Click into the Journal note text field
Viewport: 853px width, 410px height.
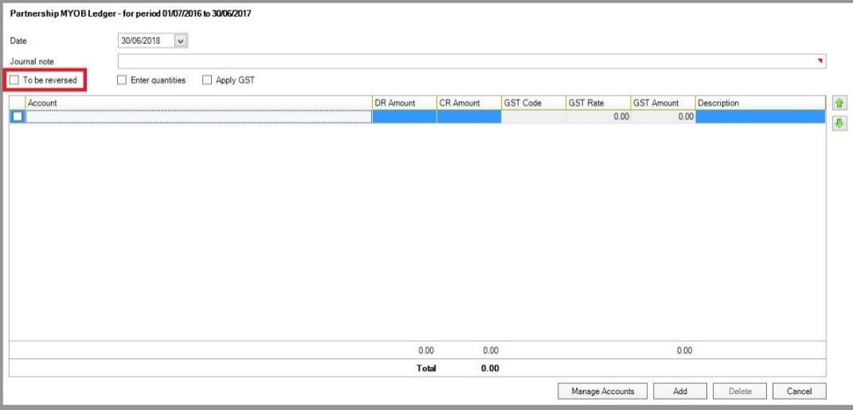pos(470,61)
